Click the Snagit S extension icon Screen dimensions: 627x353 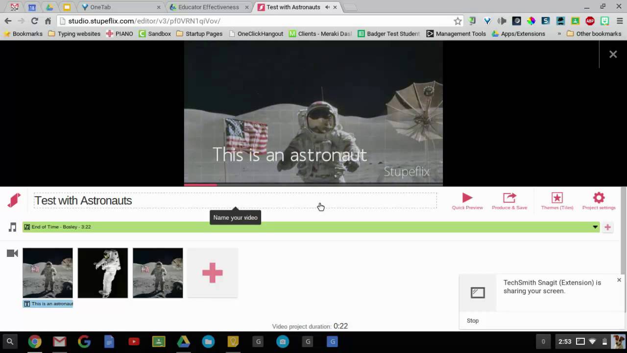click(546, 21)
